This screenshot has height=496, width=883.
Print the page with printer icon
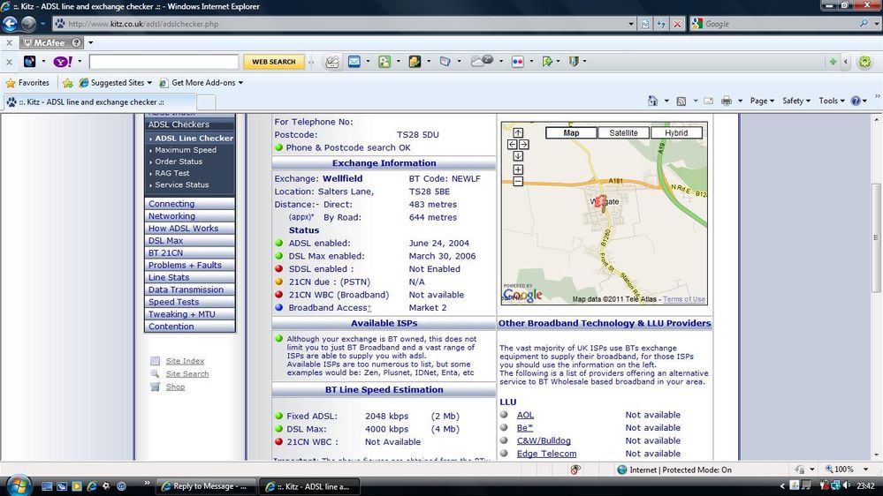pos(727,101)
